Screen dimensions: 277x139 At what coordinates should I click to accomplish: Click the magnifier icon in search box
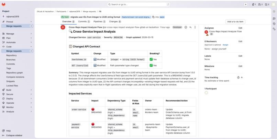[x=110, y=4]
